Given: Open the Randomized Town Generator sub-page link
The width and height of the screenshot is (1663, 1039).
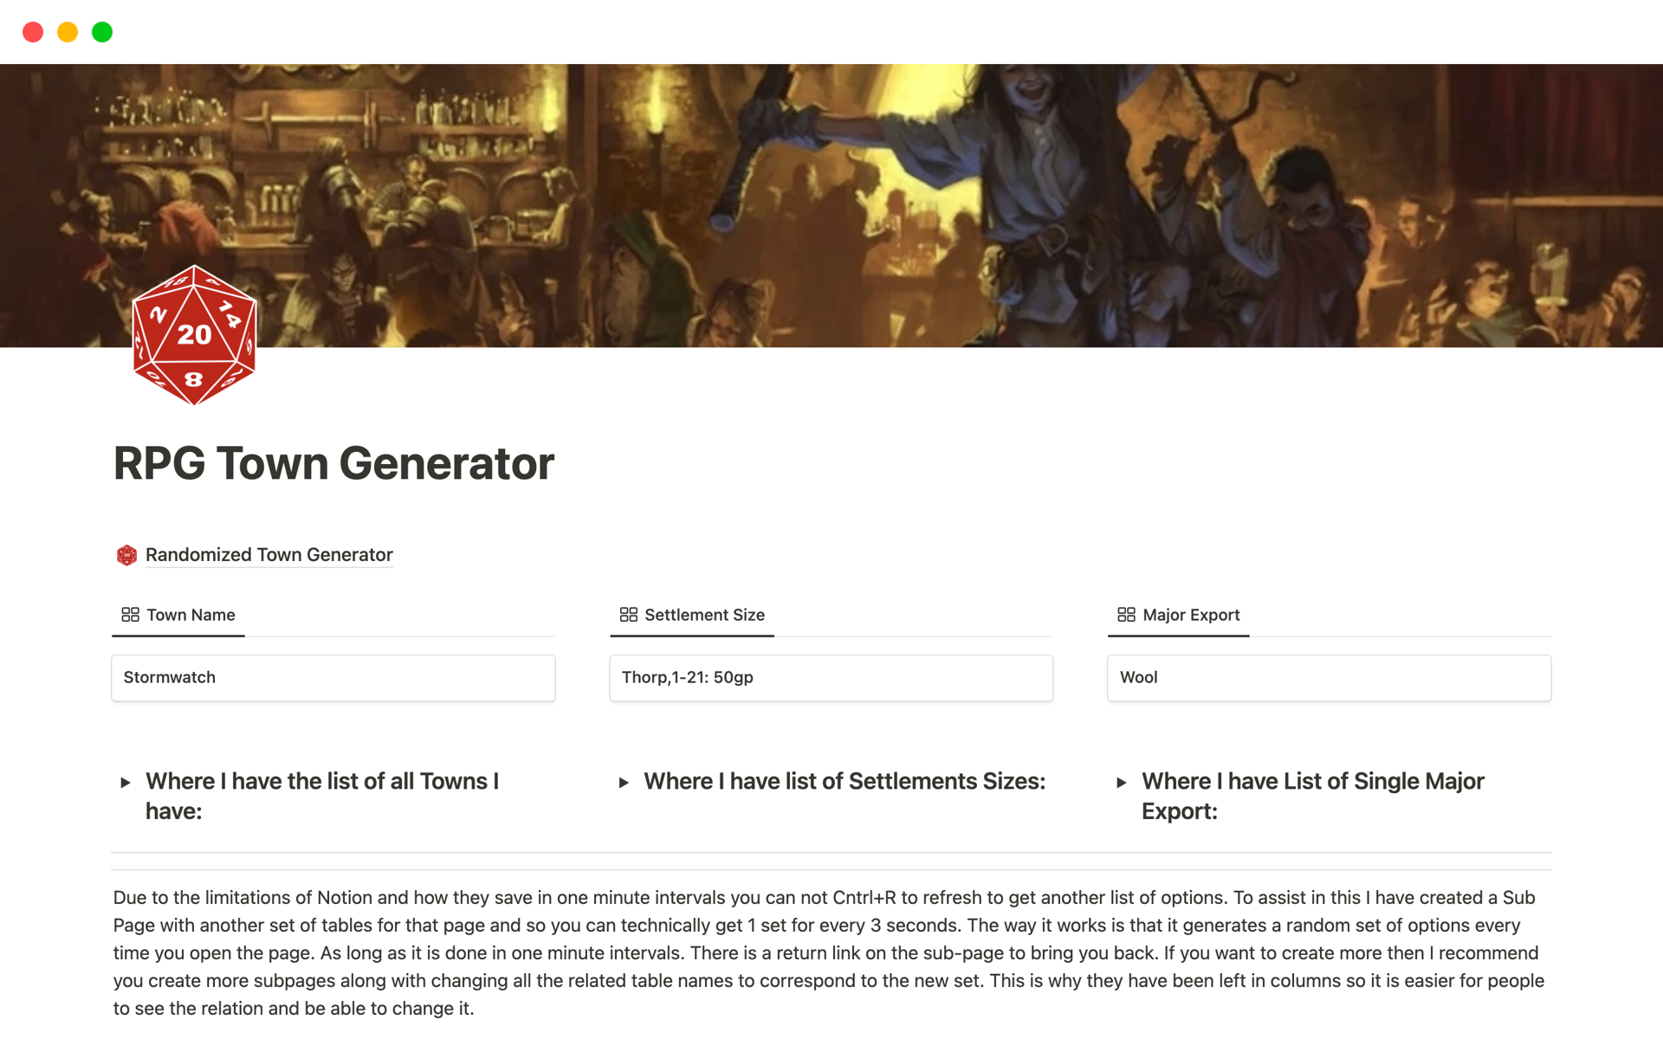Looking at the screenshot, I should (269, 555).
